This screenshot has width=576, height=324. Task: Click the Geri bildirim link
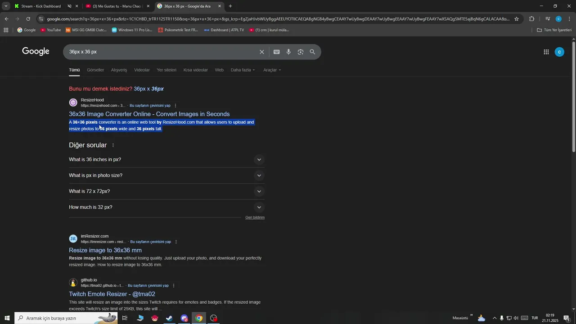pos(255,218)
